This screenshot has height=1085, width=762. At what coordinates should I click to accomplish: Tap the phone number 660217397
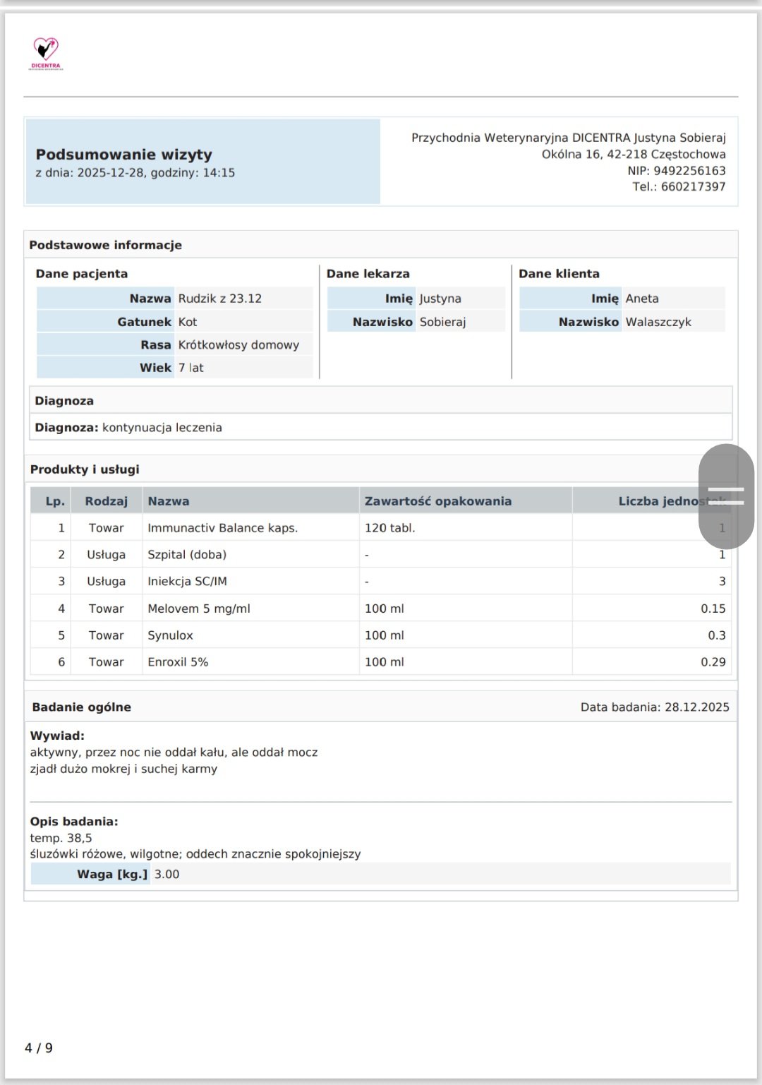coord(693,186)
